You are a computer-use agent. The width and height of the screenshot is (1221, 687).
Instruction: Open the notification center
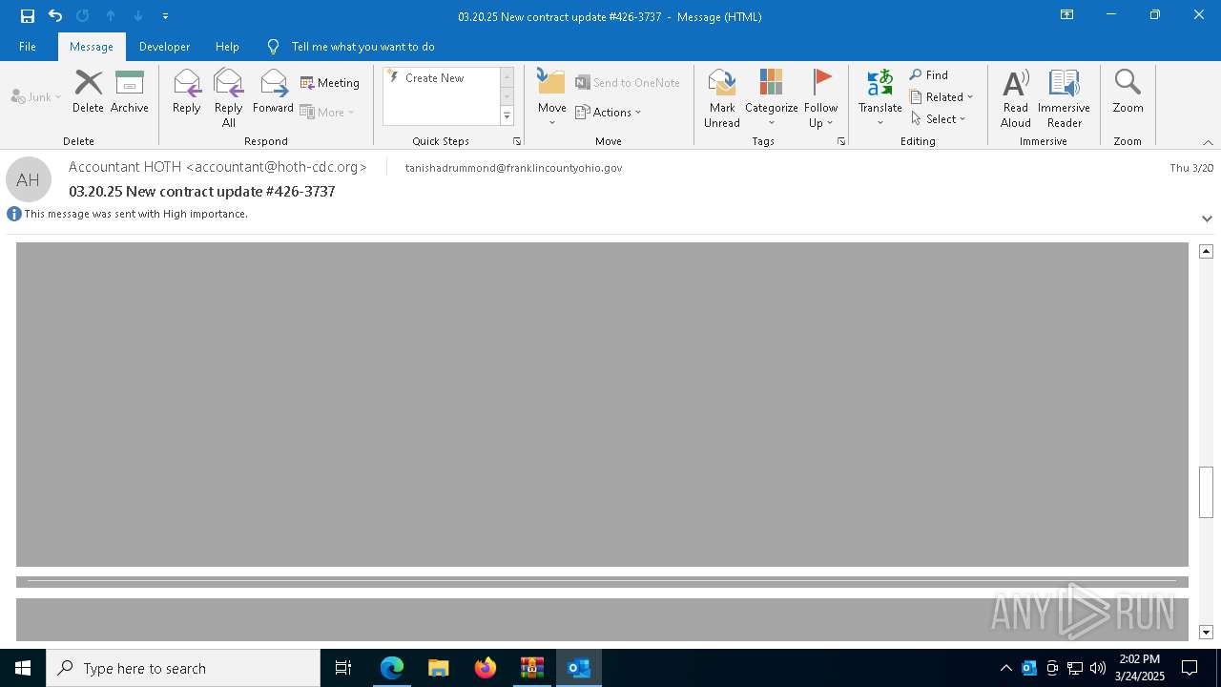1190,668
